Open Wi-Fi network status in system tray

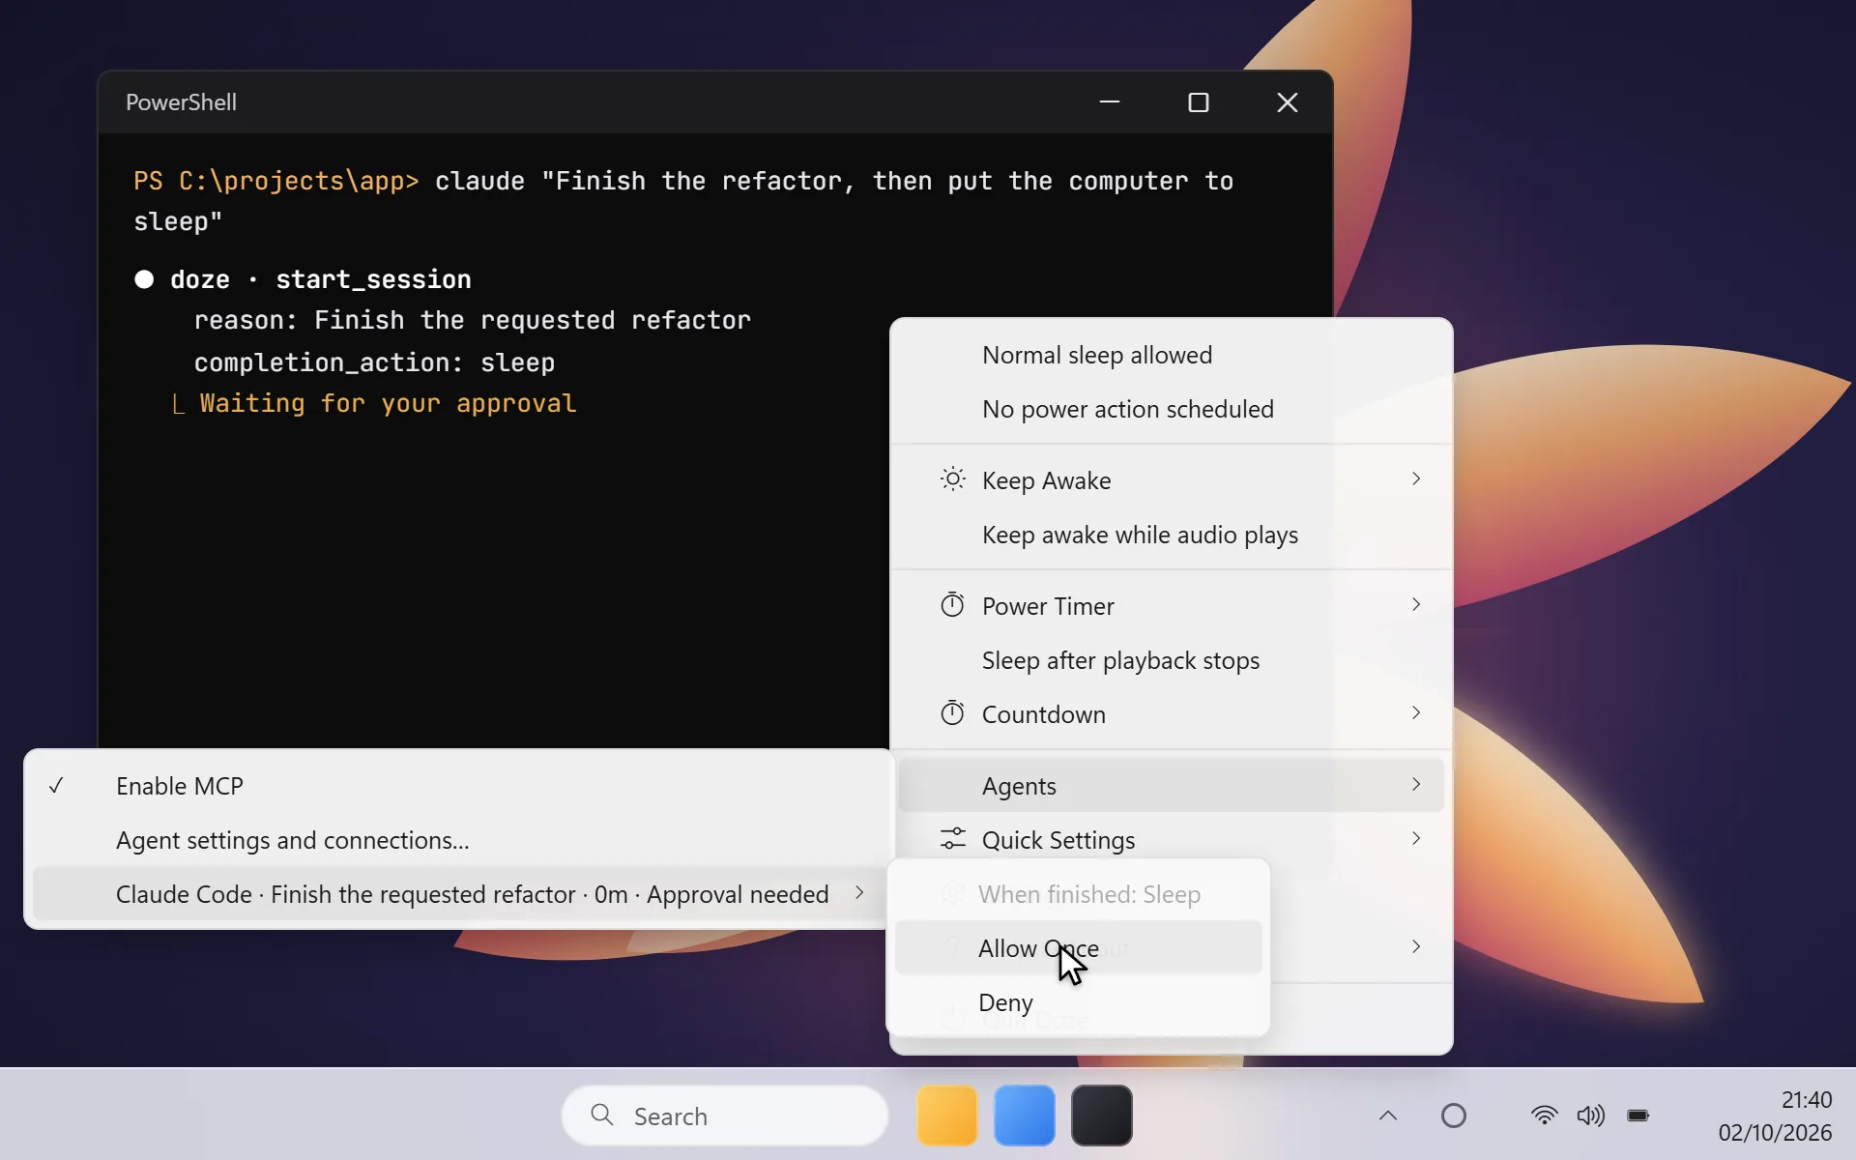click(x=1545, y=1116)
